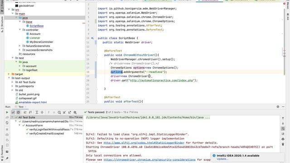Screen dimensions: 290x163
Task: Open the Listener class
Action: 35,38
